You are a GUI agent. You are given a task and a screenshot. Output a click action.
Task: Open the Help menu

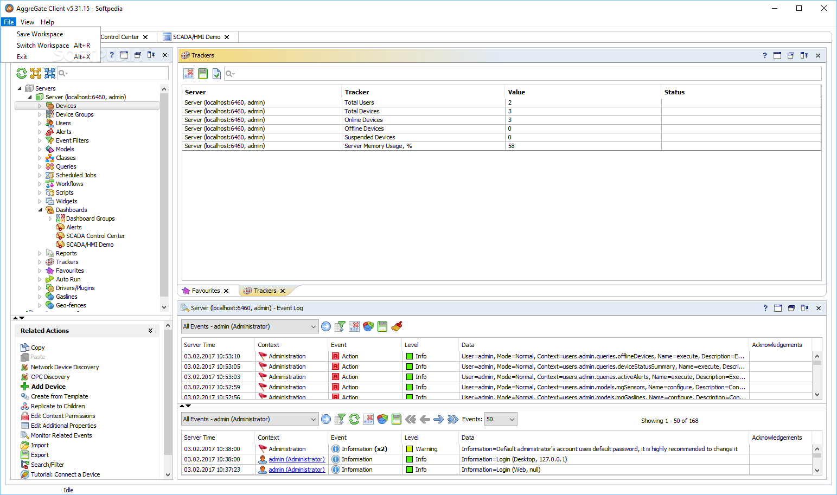(x=47, y=22)
